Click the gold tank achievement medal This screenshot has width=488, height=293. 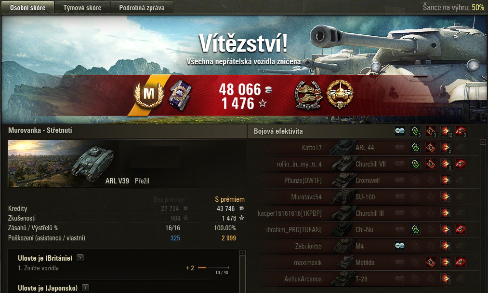(x=340, y=94)
